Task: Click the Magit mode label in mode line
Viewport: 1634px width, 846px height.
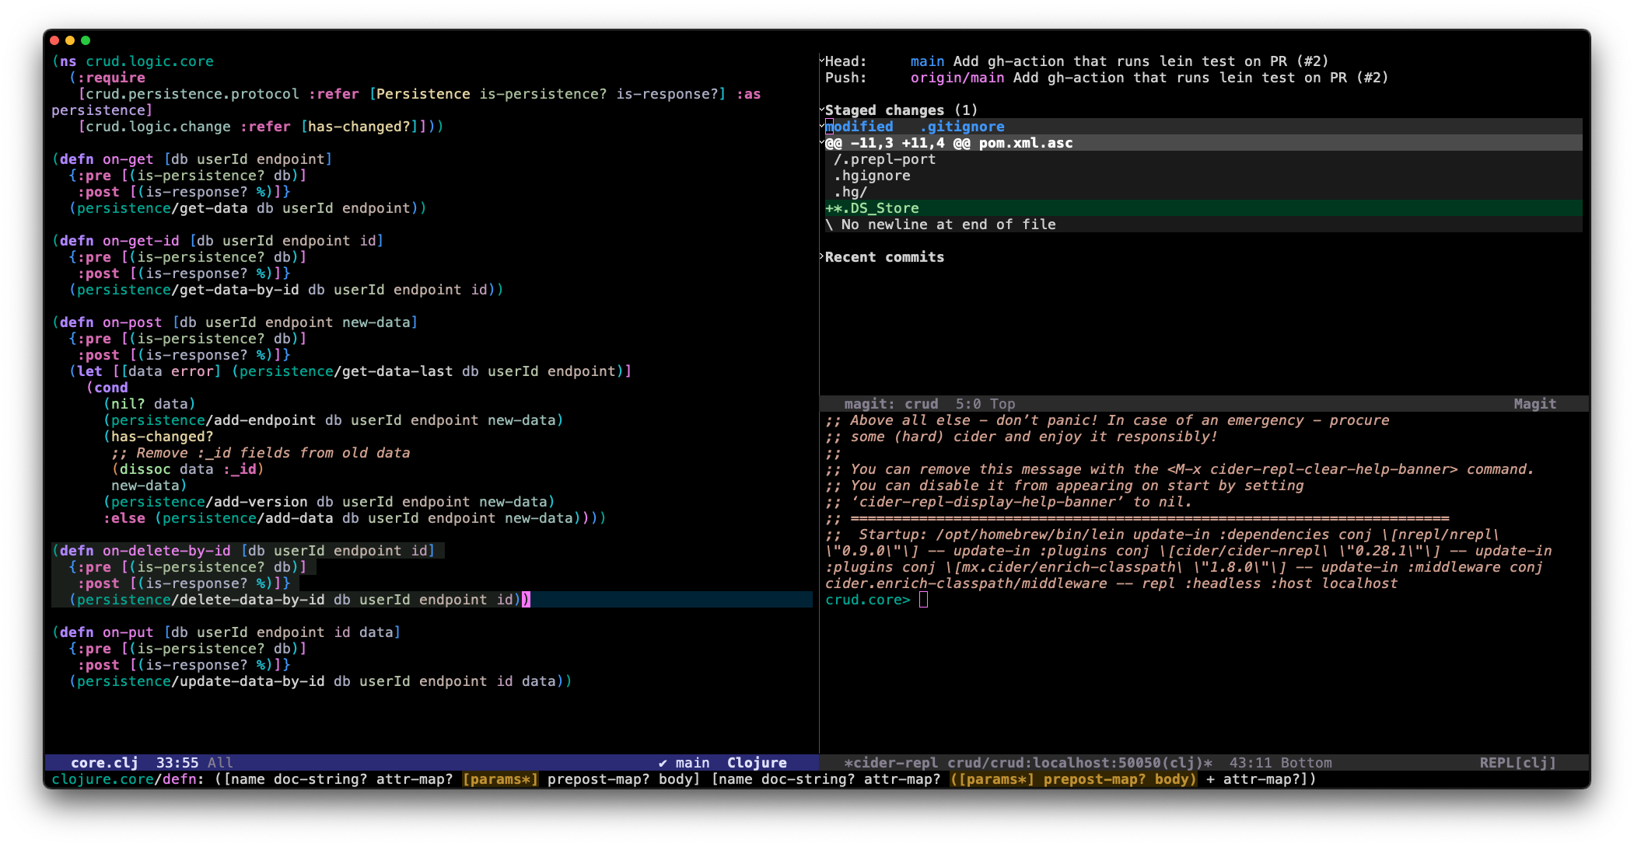Action: pos(1534,403)
